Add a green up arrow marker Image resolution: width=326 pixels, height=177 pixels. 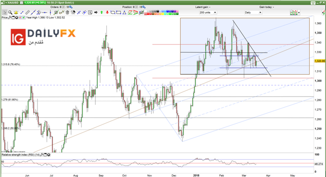click(x=102, y=12)
